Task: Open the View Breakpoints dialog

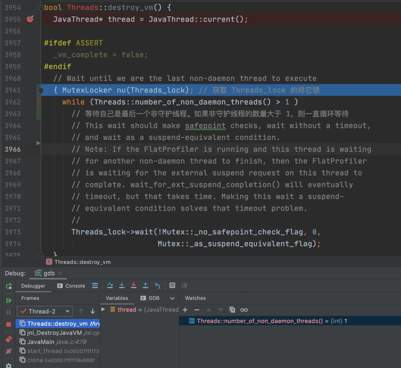Action: coord(9,339)
